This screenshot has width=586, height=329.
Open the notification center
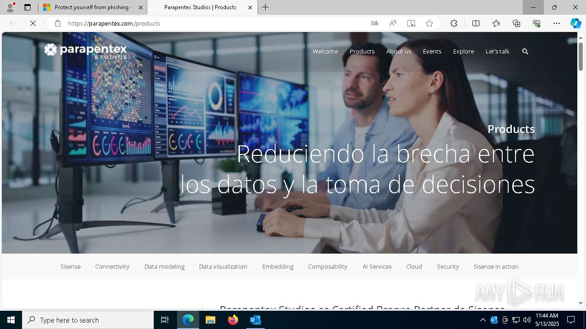pyautogui.click(x=571, y=320)
